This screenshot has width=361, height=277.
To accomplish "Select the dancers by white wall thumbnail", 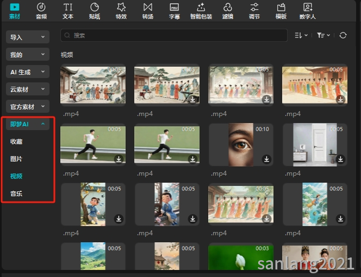I will [241, 85].
